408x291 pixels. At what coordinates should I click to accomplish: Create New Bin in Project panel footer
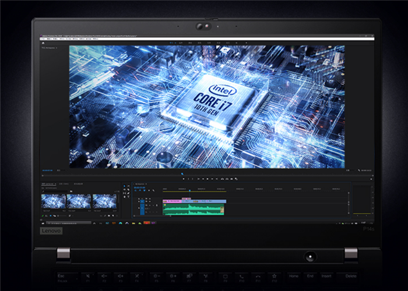109,216
